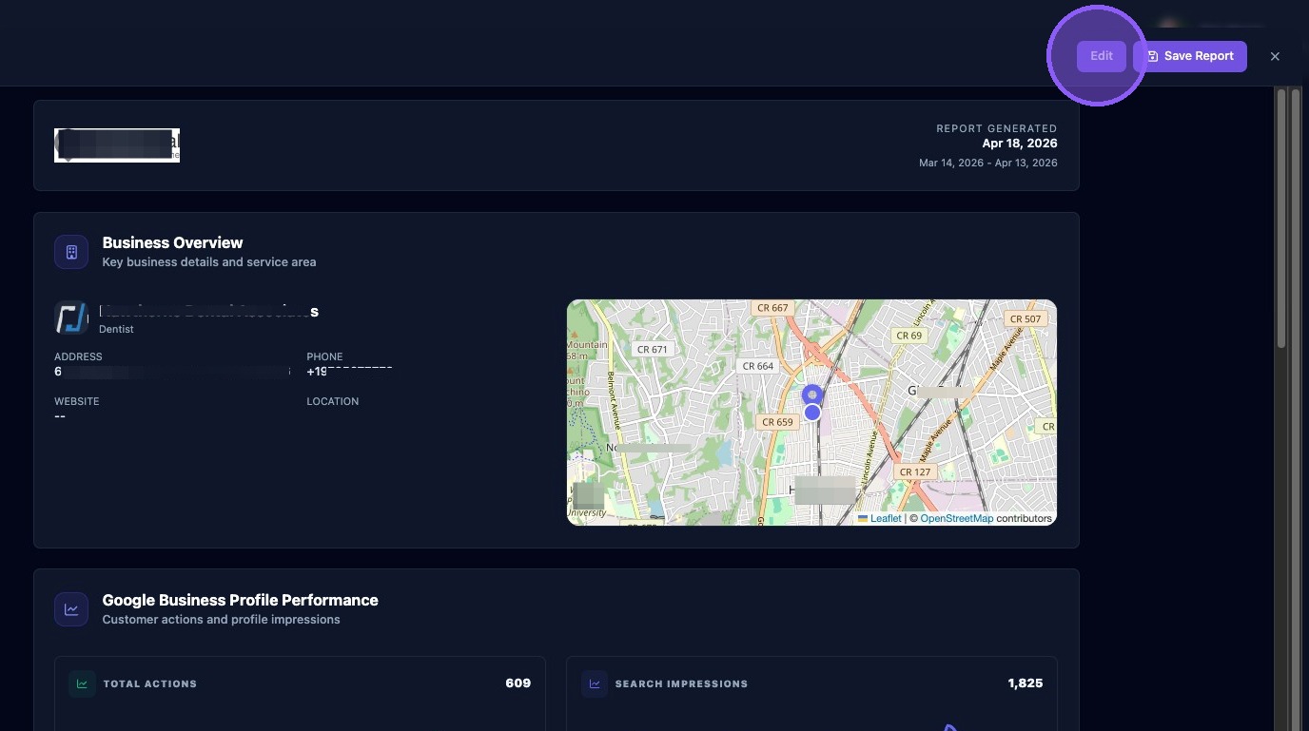Click the map pin marker
The width and height of the screenshot is (1309, 731).
click(811, 394)
